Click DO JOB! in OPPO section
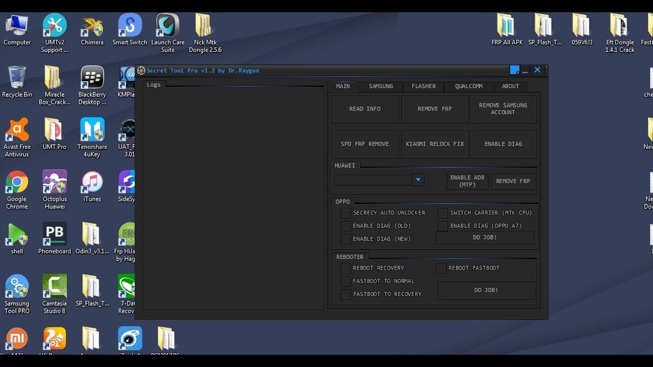The height and width of the screenshot is (367, 653). [x=485, y=238]
